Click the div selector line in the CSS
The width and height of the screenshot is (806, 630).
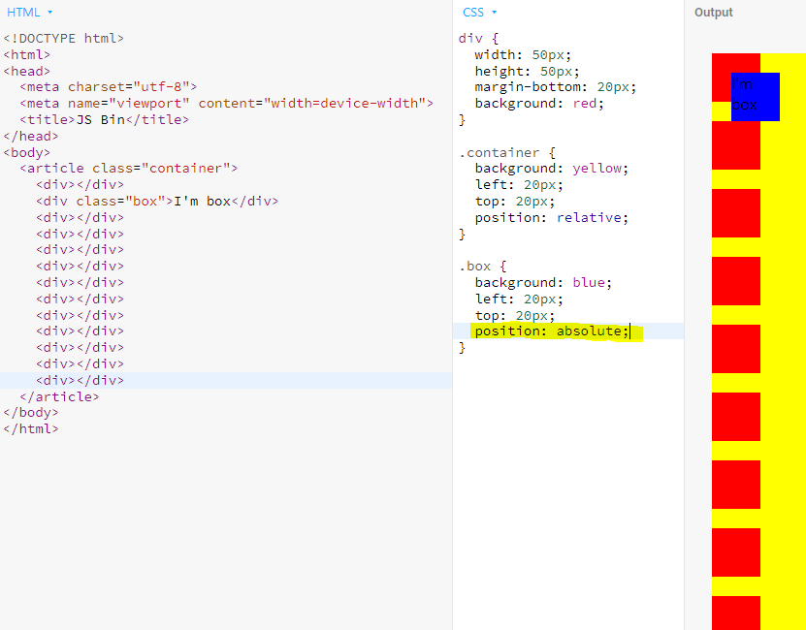tap(478, 39)
